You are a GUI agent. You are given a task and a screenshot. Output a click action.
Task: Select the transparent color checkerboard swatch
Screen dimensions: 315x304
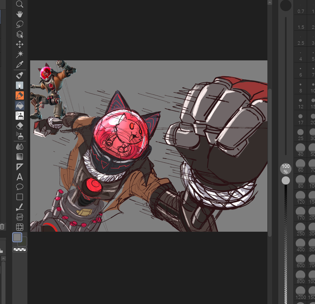[20, 249]
